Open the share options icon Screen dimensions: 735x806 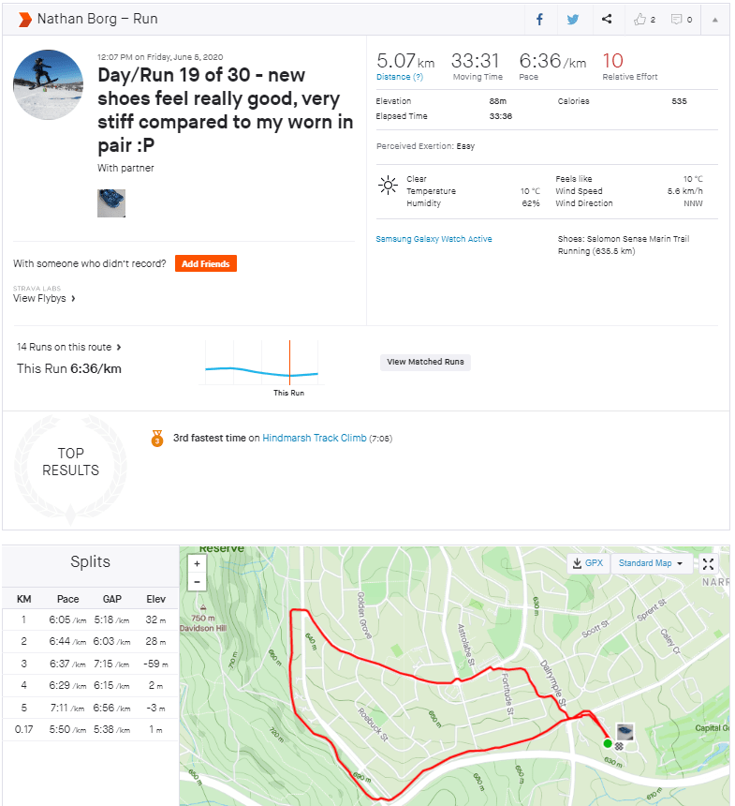click(607, 19)
